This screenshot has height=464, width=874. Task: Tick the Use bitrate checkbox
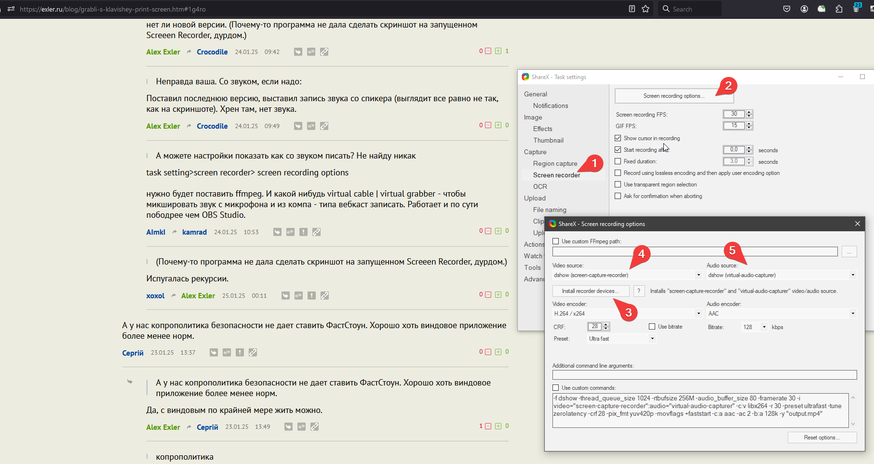click(x=652, y=327)
